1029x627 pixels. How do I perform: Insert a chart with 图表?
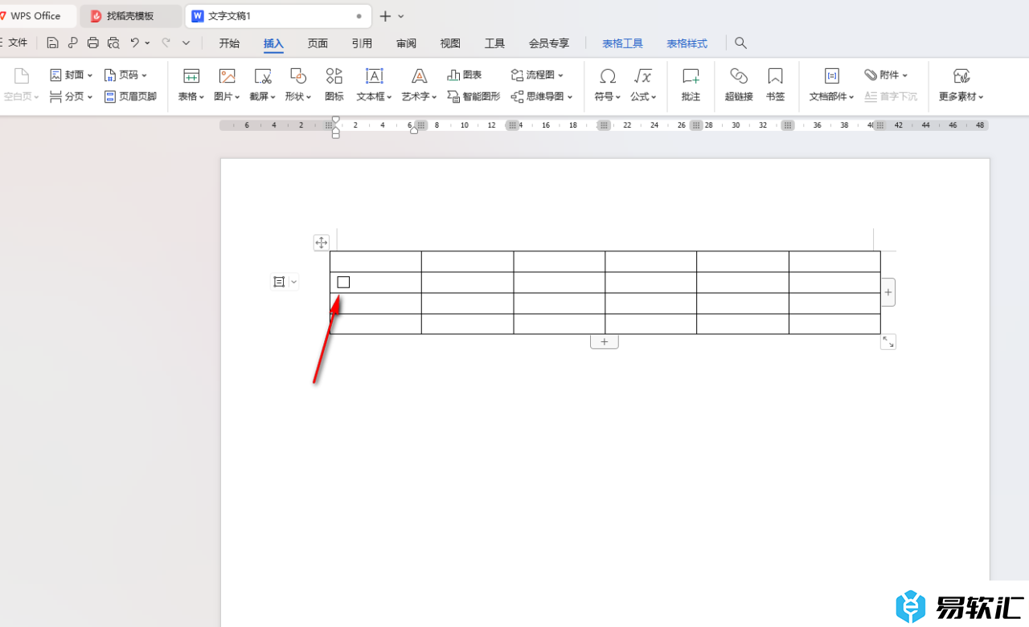pos(465,75)
